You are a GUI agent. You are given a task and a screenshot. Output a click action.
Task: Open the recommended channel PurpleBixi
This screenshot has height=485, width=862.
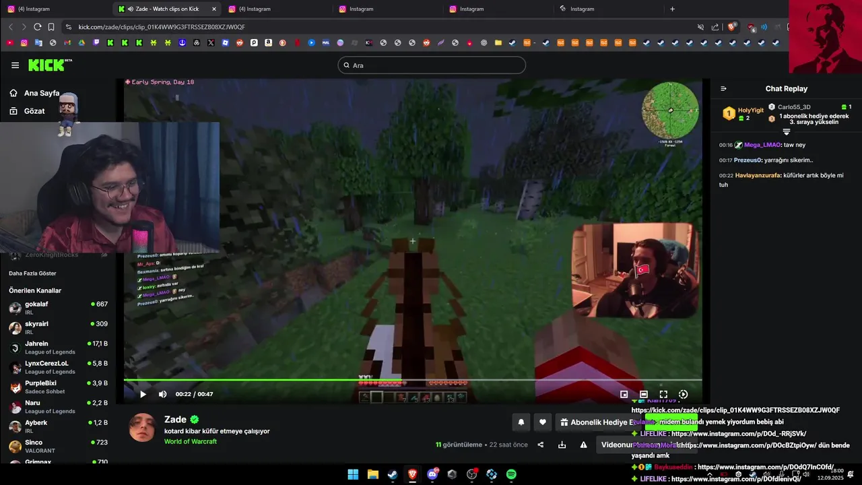[x=58, y=387]
